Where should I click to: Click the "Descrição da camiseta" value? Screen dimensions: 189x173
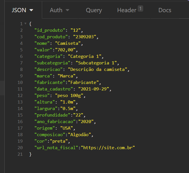pyautogui.click(x=97, y=69)
